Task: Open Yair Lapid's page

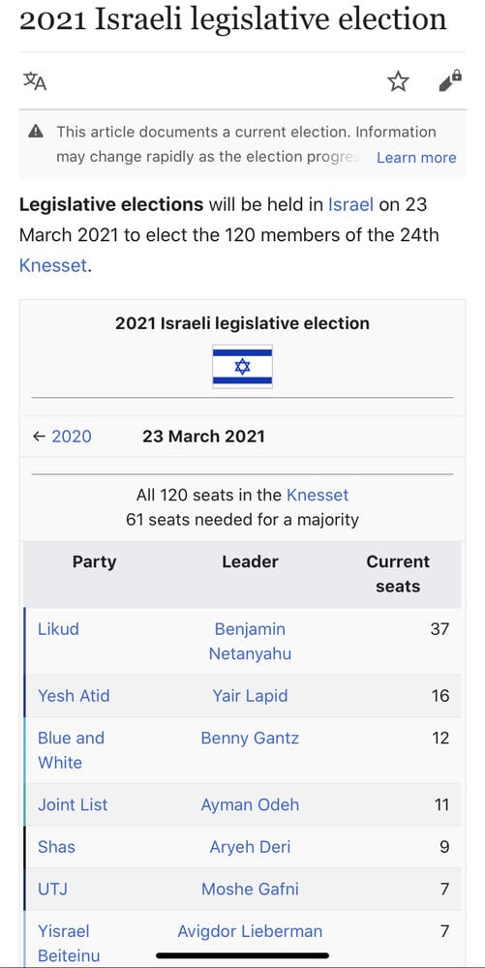Action: (x=250, y=696)
